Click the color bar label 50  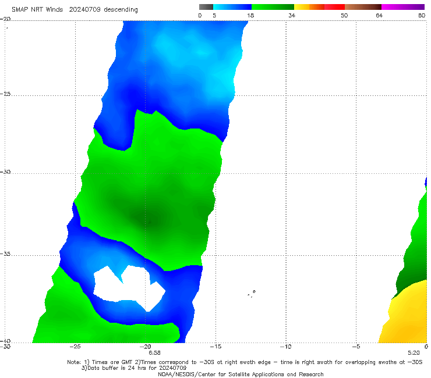pos(344,16)
